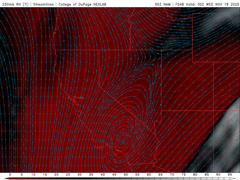The width and height of the screenshot is (240, 180).
Task: Click the '70' label on color scale
Action: point(172,175)
